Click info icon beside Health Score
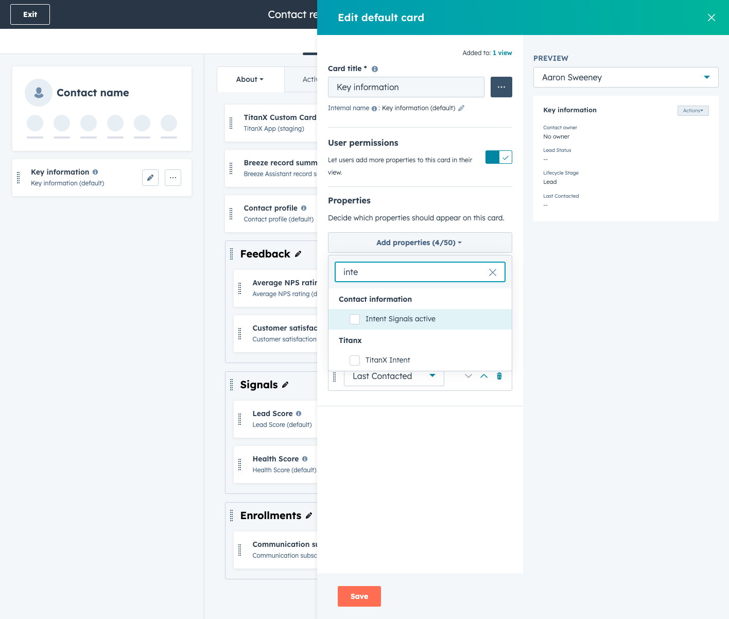The image size is (729, 619). [305, 459]
